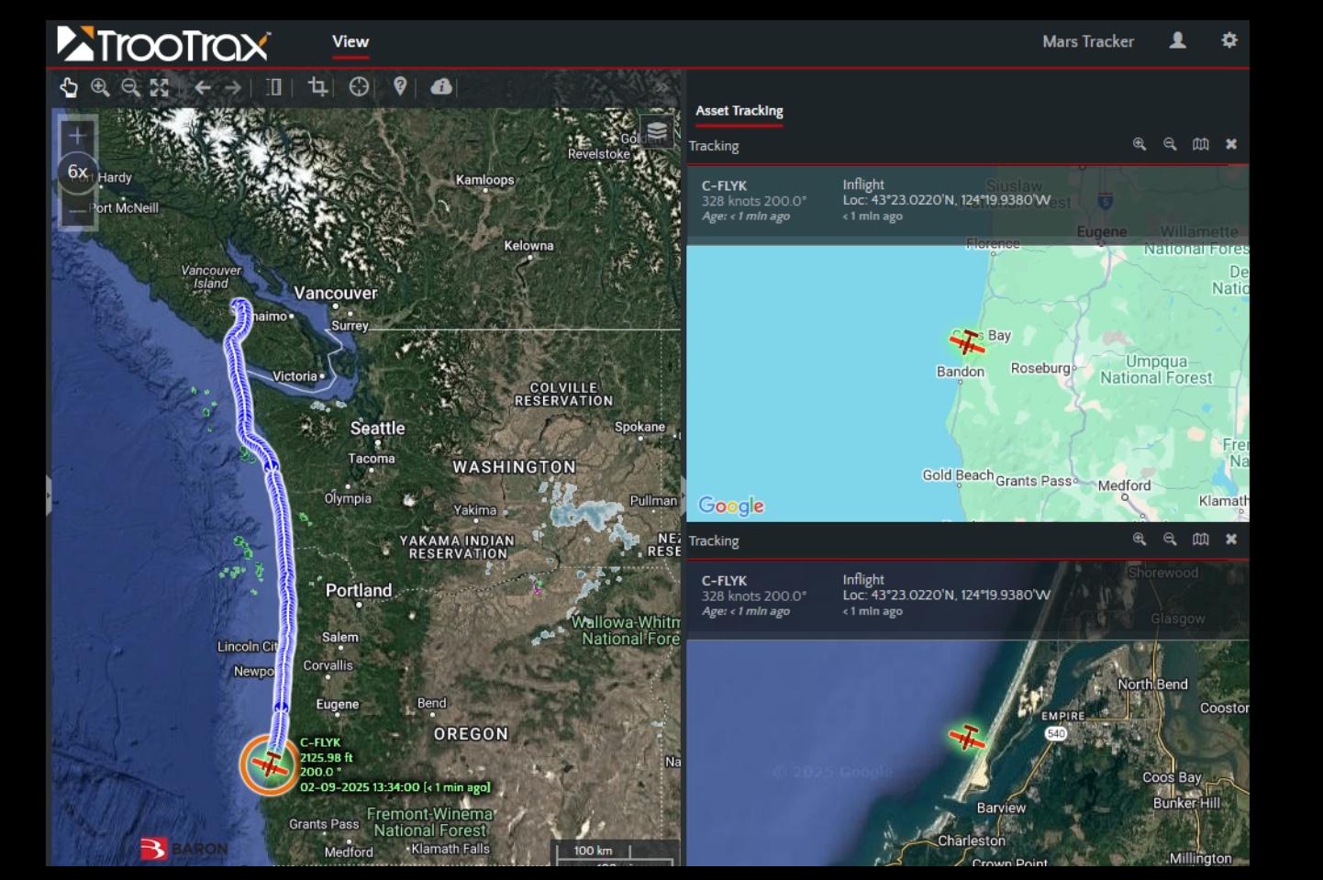
Task: Go to next map extent arrow
Action: pos(233,87)
